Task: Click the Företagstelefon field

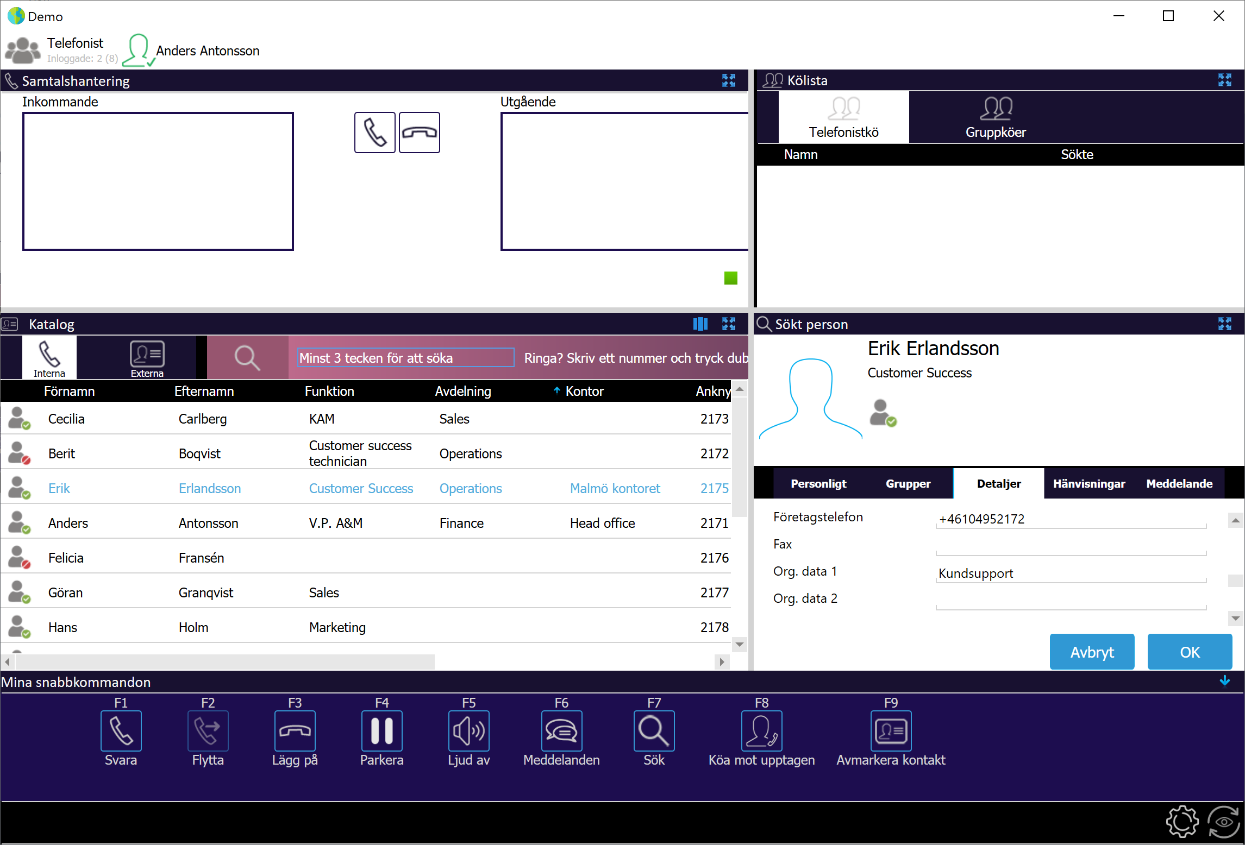Action: coord(1071,519)
